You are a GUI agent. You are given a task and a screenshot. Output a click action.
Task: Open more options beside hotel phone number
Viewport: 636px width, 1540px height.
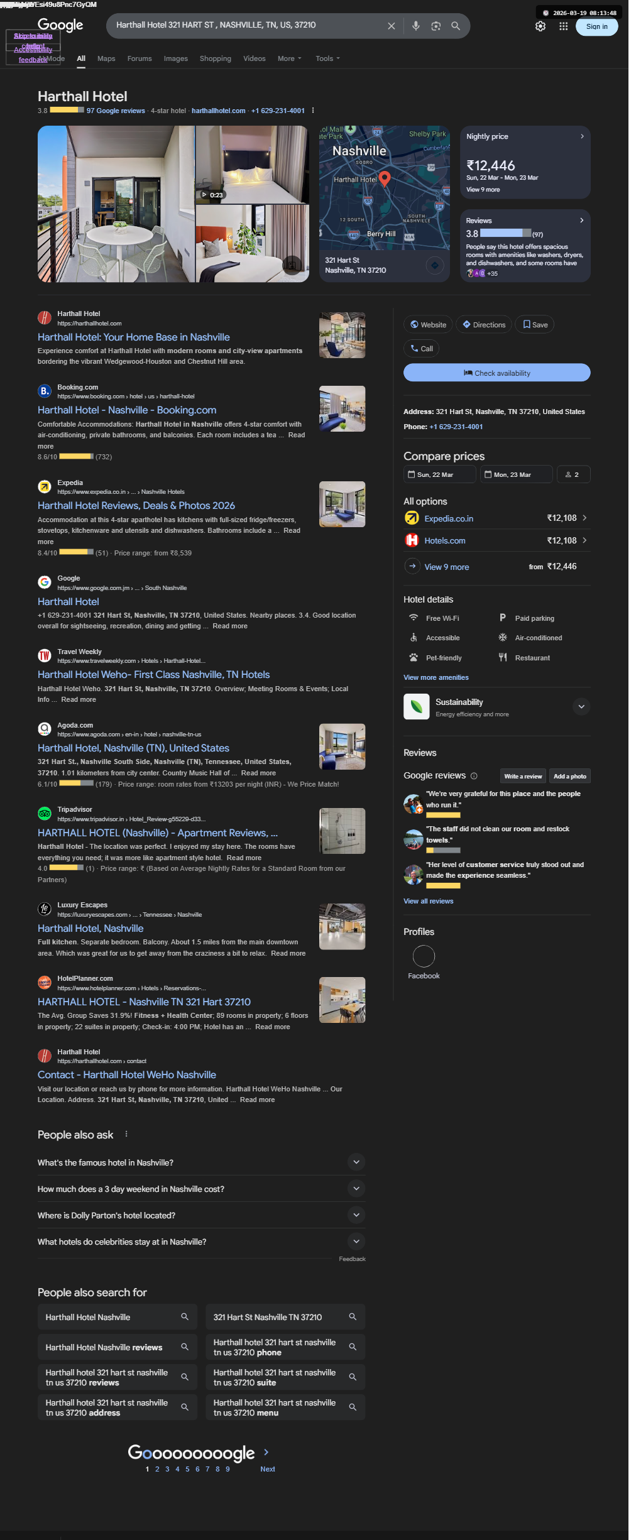pyautogui.click(x=313, y=111)
